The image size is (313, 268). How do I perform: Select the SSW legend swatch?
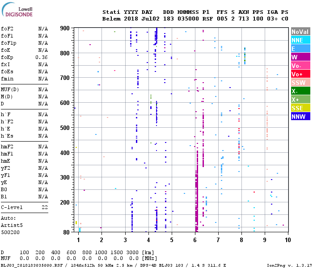300,83
